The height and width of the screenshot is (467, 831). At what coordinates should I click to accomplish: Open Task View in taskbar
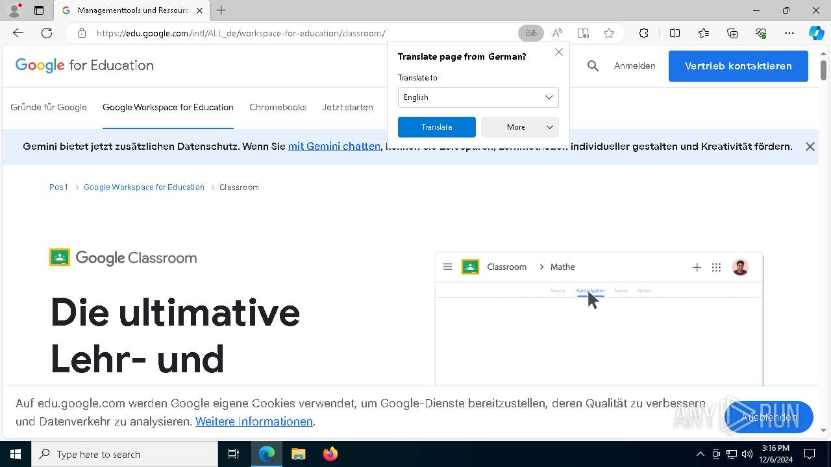234,454
